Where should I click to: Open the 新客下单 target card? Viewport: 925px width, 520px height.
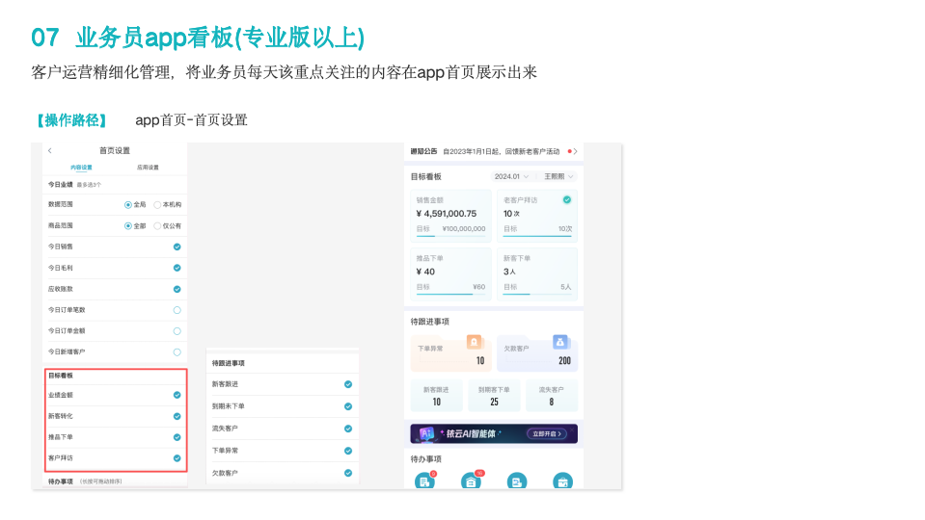537,274
